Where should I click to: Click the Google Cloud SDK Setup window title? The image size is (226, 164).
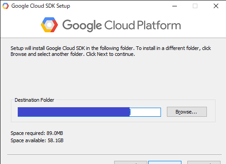(x=40, y=6)
